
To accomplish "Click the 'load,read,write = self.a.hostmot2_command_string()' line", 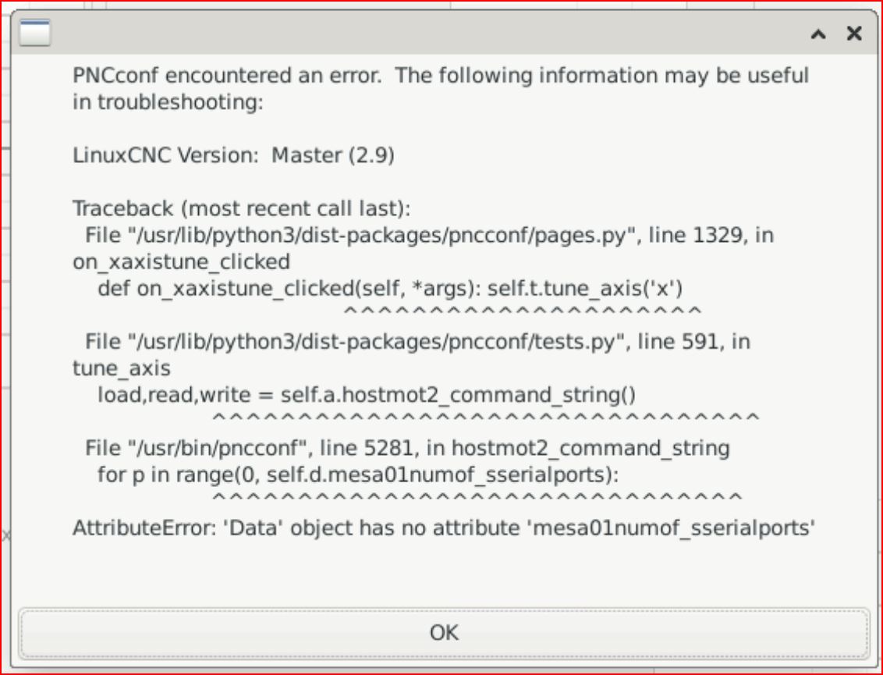I will (367, 395).
